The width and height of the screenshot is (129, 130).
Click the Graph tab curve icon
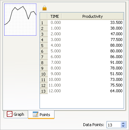(x=10, y=114)
